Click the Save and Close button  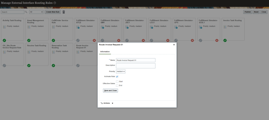click(x=110, y=90)
